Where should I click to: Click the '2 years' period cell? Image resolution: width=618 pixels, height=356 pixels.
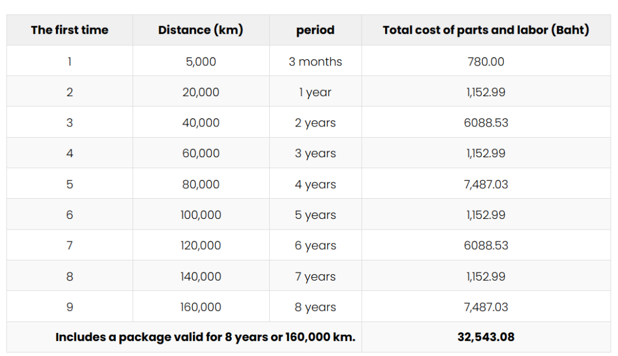316,123
